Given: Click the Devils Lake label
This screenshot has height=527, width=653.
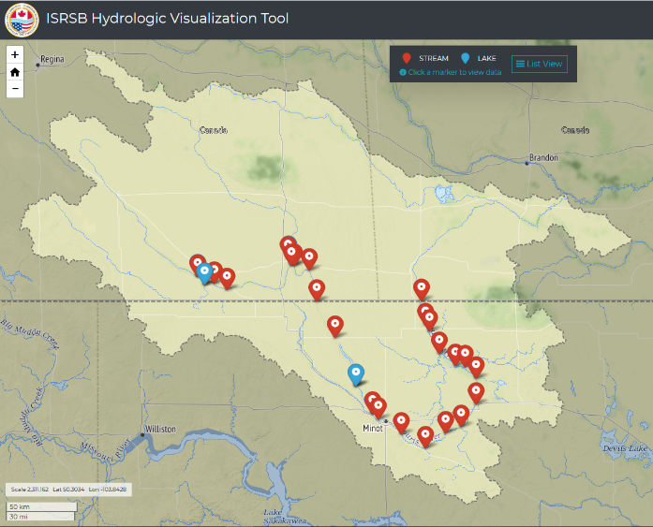Looking at the screenshot, I should [625, 448].
